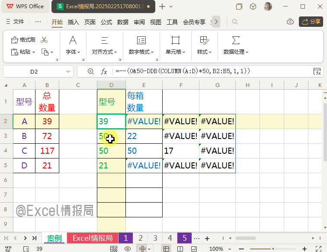Toggle normal grid view in status bar
The height and width of the screenshot is (252, 327).
(166, 249)
